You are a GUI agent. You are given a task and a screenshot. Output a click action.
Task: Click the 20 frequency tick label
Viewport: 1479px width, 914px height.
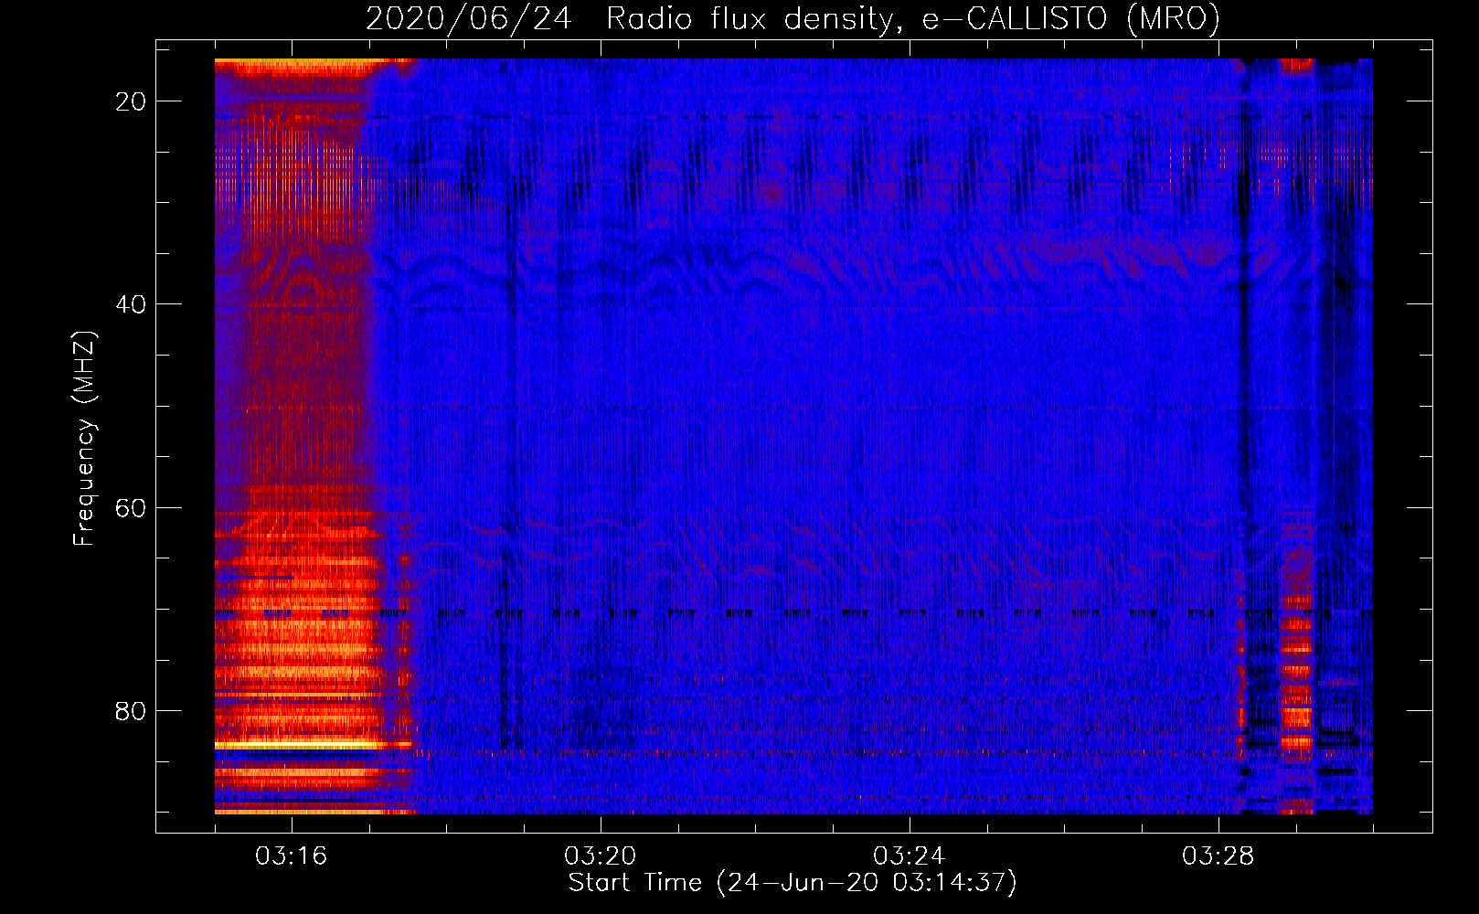pyautogui.click(x=131, y=101)
